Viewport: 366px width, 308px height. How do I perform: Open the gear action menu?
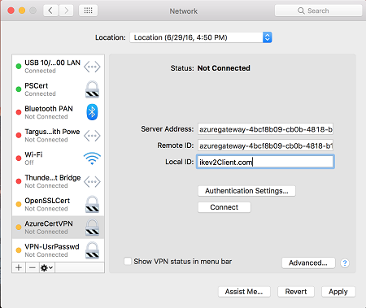click(47, 268)
